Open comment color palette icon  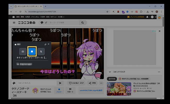click(x=14, y=83)
